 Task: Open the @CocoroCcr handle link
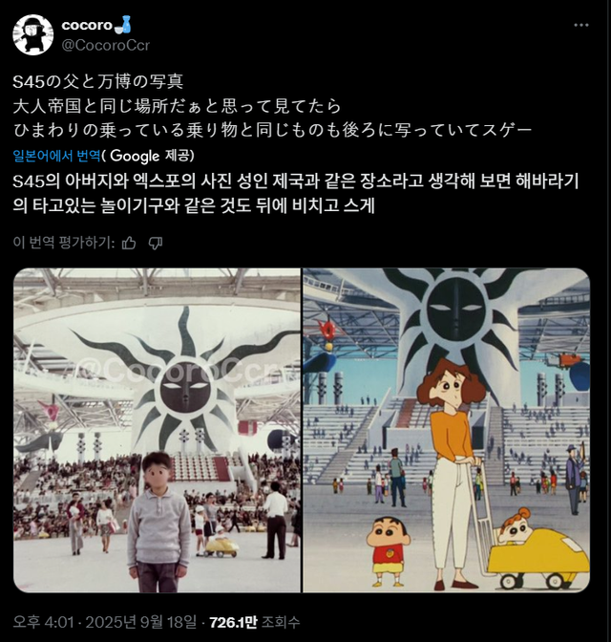point(106,46)
